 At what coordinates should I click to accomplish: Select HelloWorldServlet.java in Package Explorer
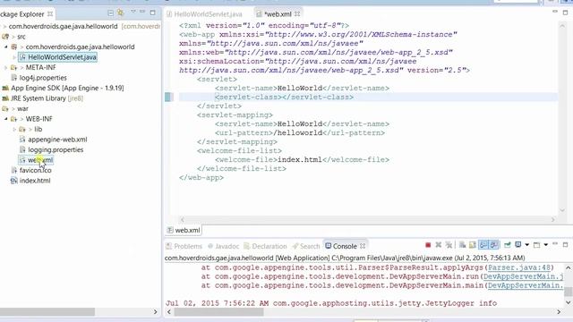[x=58, y=57]
